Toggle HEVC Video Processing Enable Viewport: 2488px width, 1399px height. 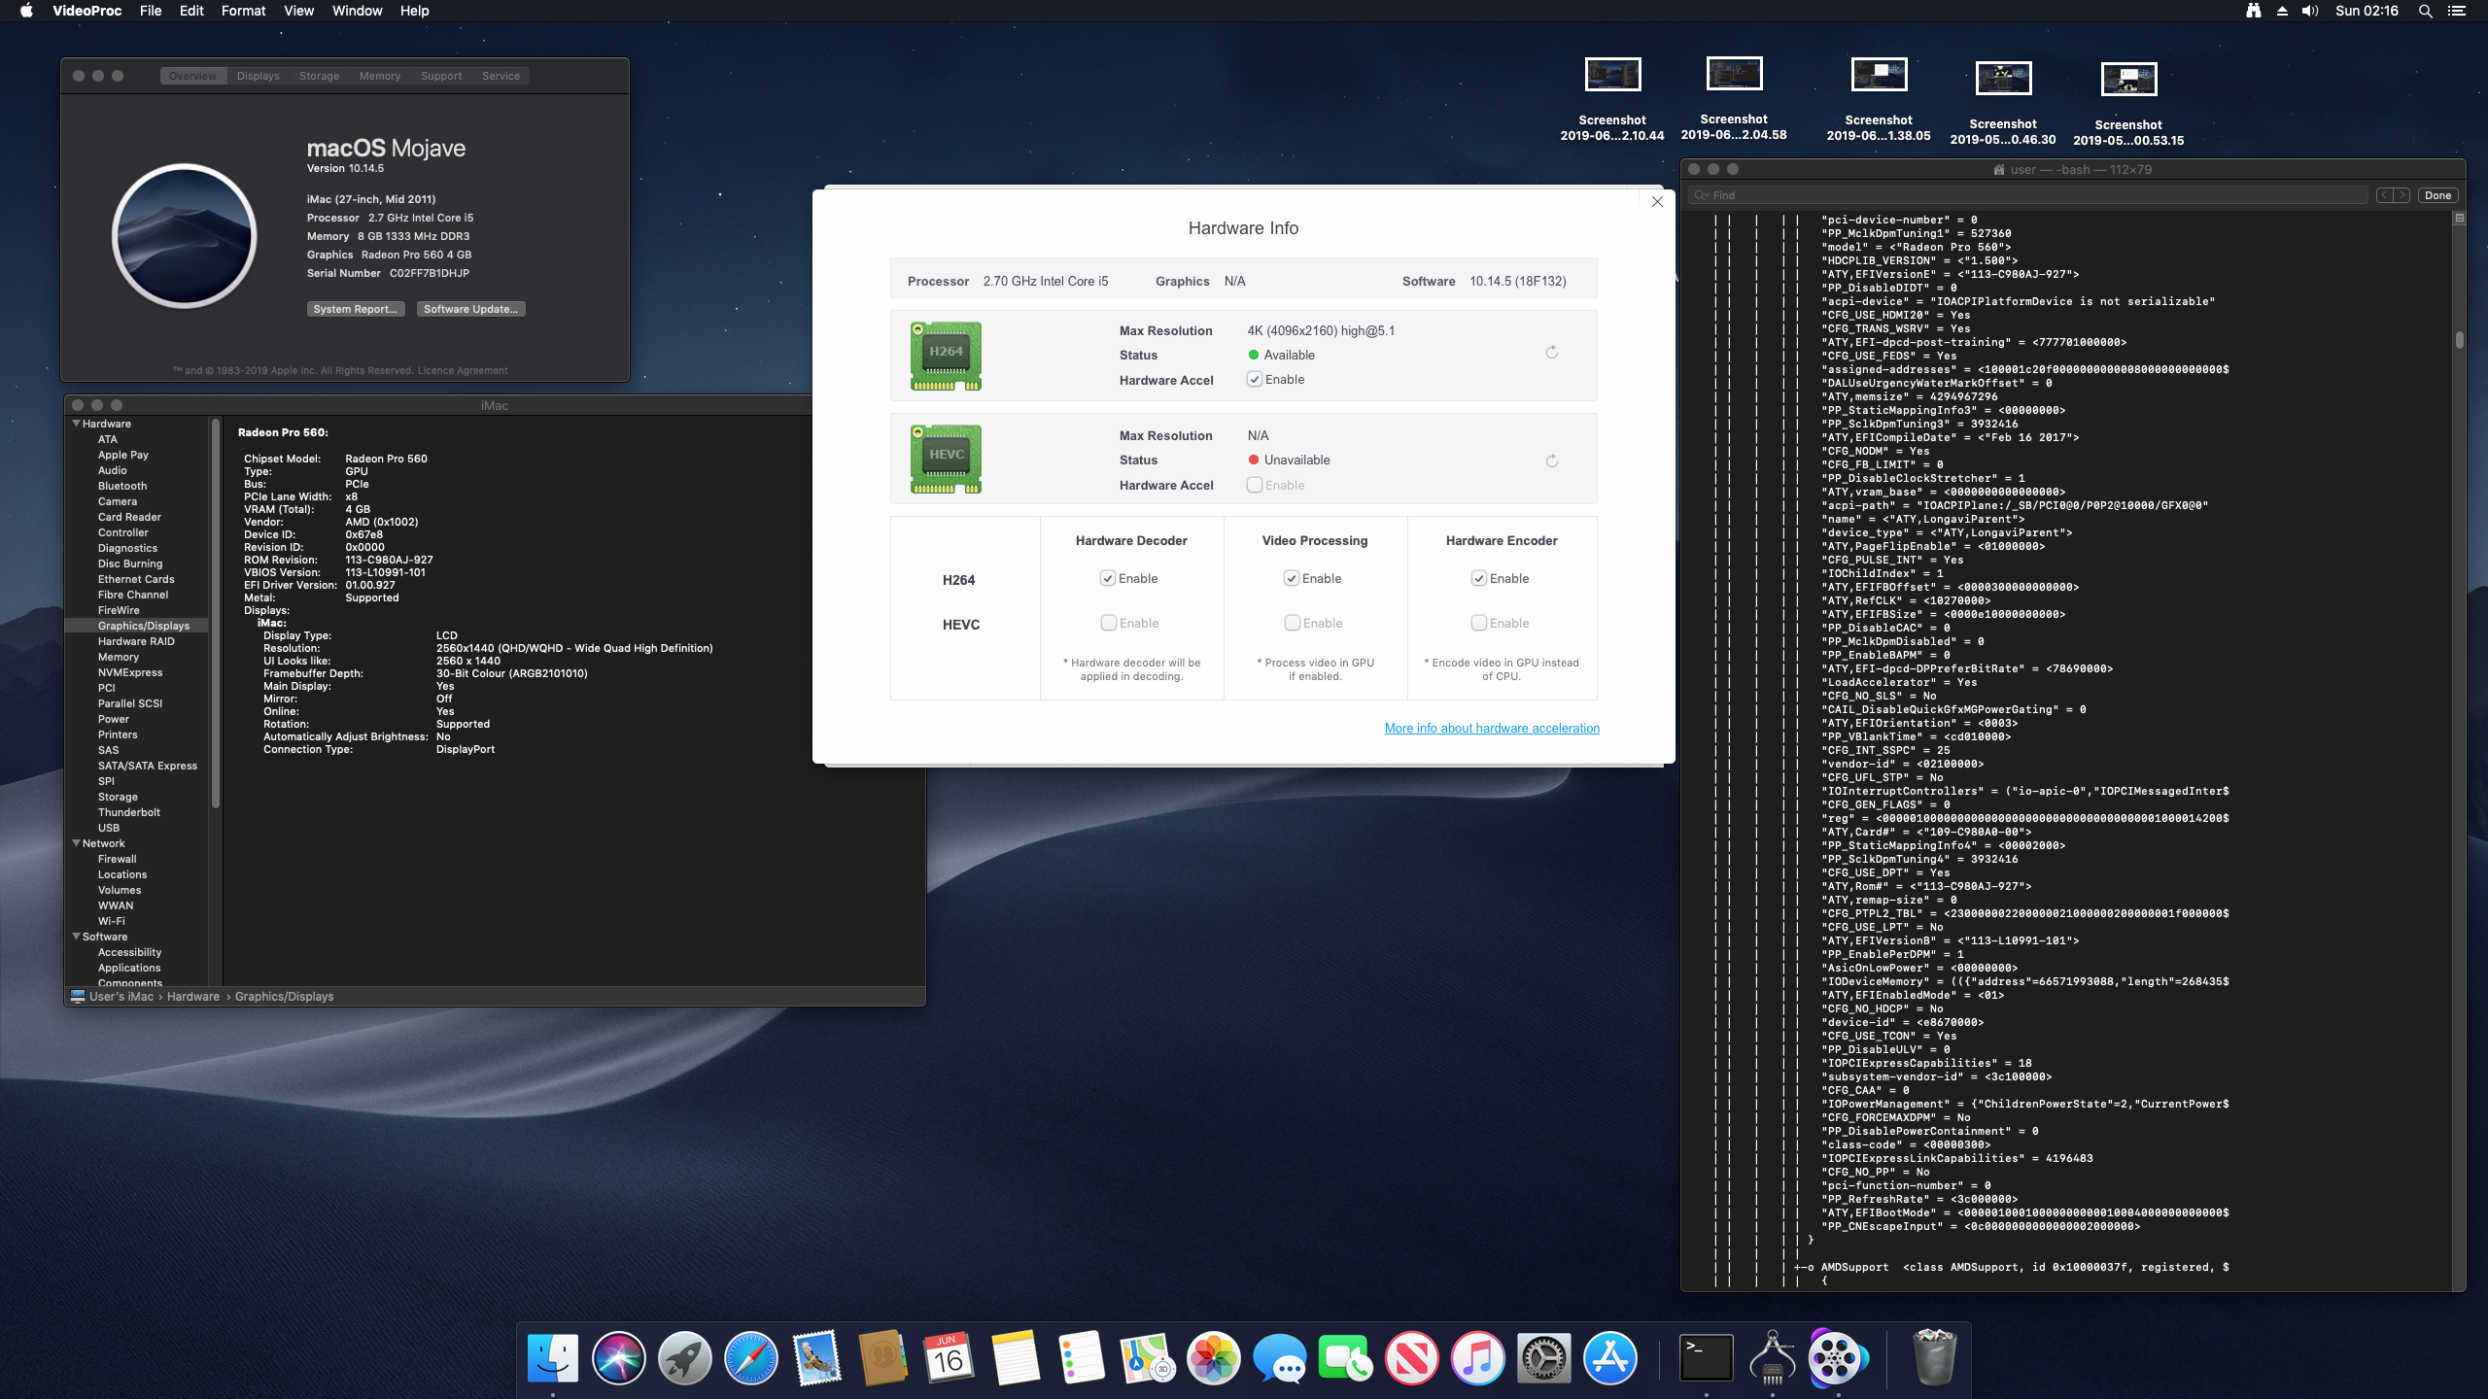pyautogui.click(x=1292, y=623)
